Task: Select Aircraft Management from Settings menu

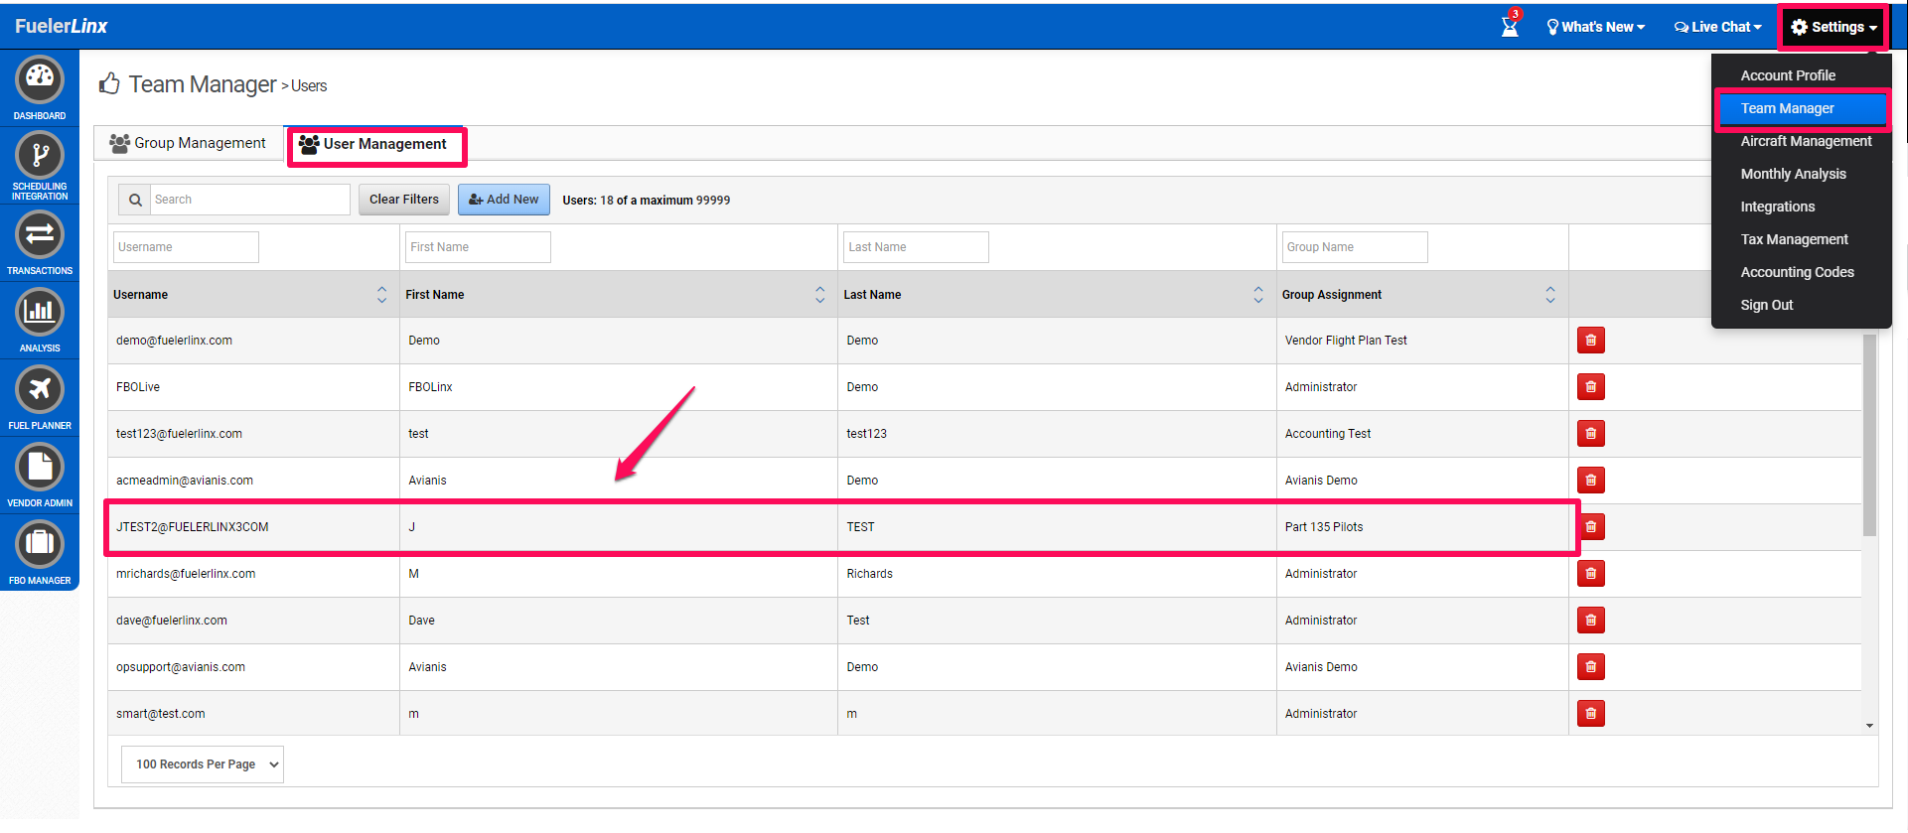Action: click(1805, 141)
